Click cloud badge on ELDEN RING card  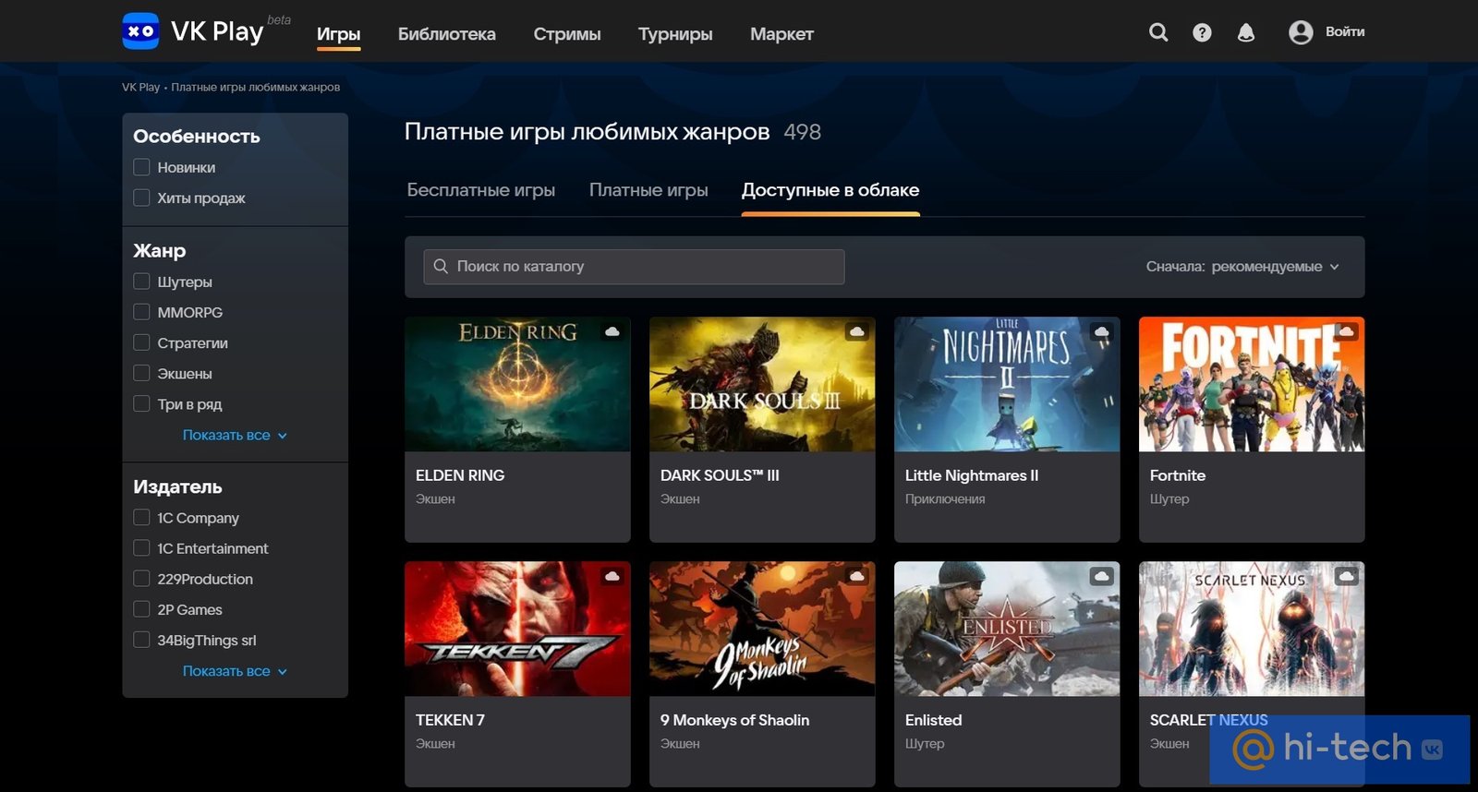coord(612,331)
